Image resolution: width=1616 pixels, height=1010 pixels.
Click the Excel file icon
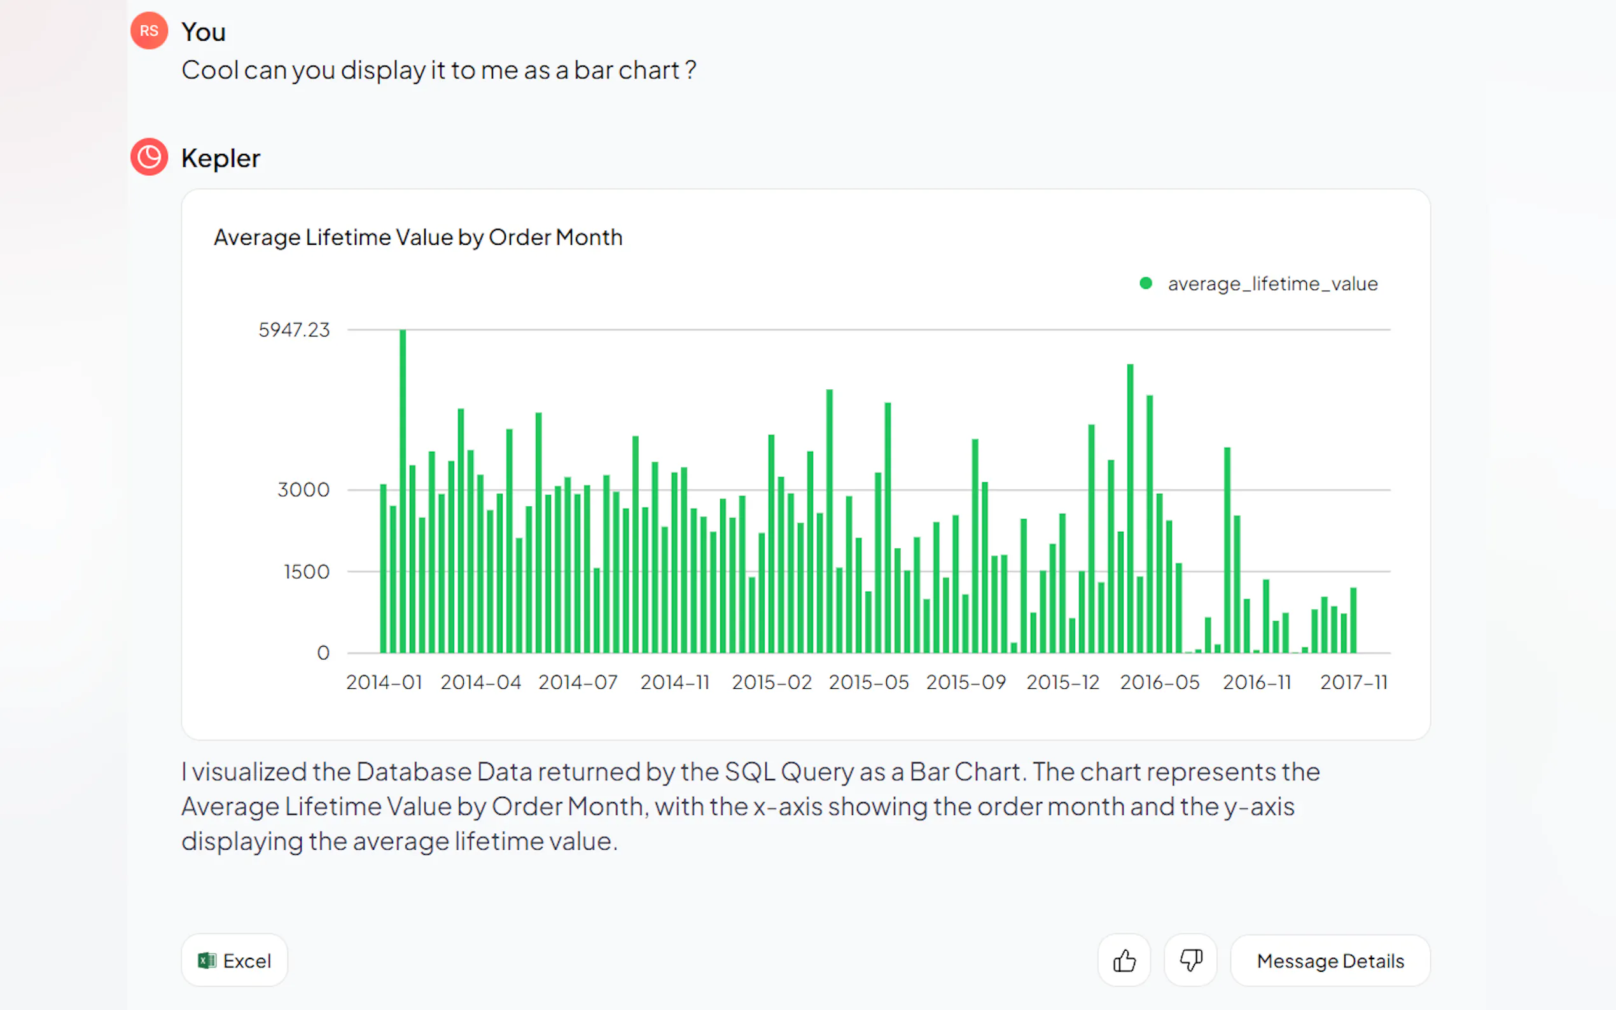207,960
